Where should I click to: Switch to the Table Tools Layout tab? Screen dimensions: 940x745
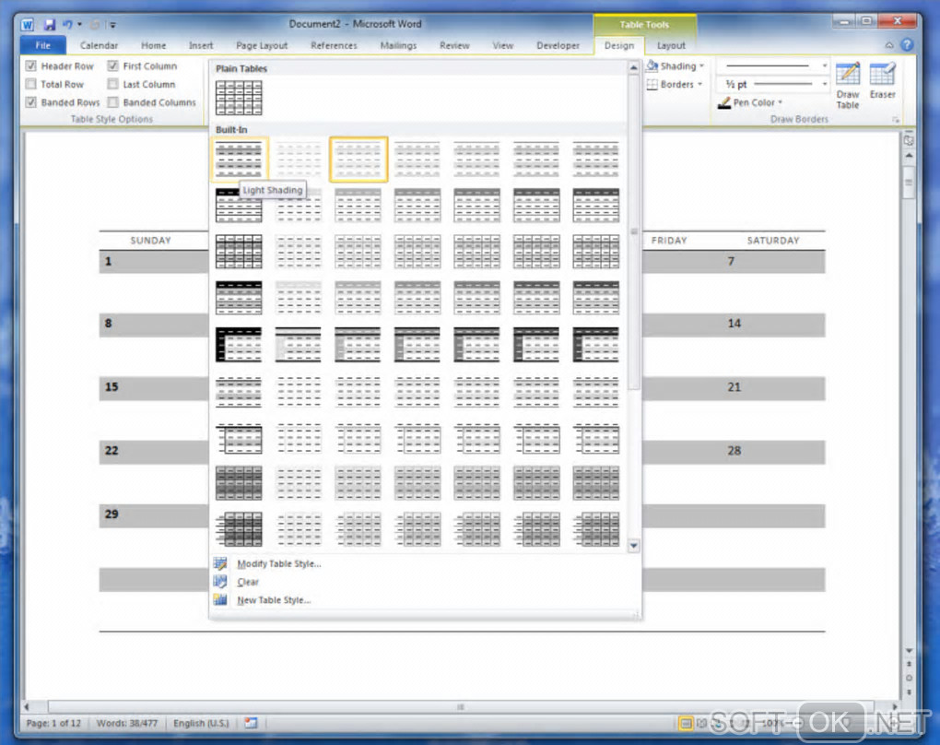point(671,45)
